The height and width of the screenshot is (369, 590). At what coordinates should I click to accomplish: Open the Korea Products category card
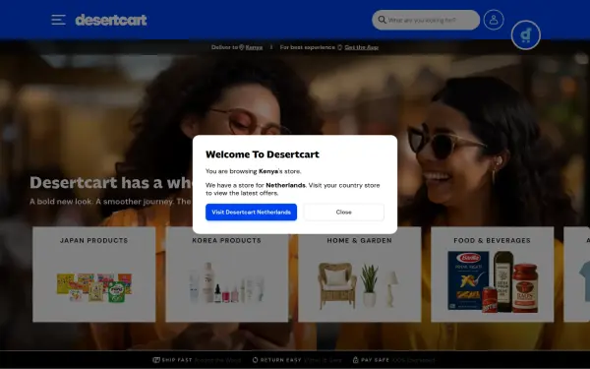coord(227,275)
